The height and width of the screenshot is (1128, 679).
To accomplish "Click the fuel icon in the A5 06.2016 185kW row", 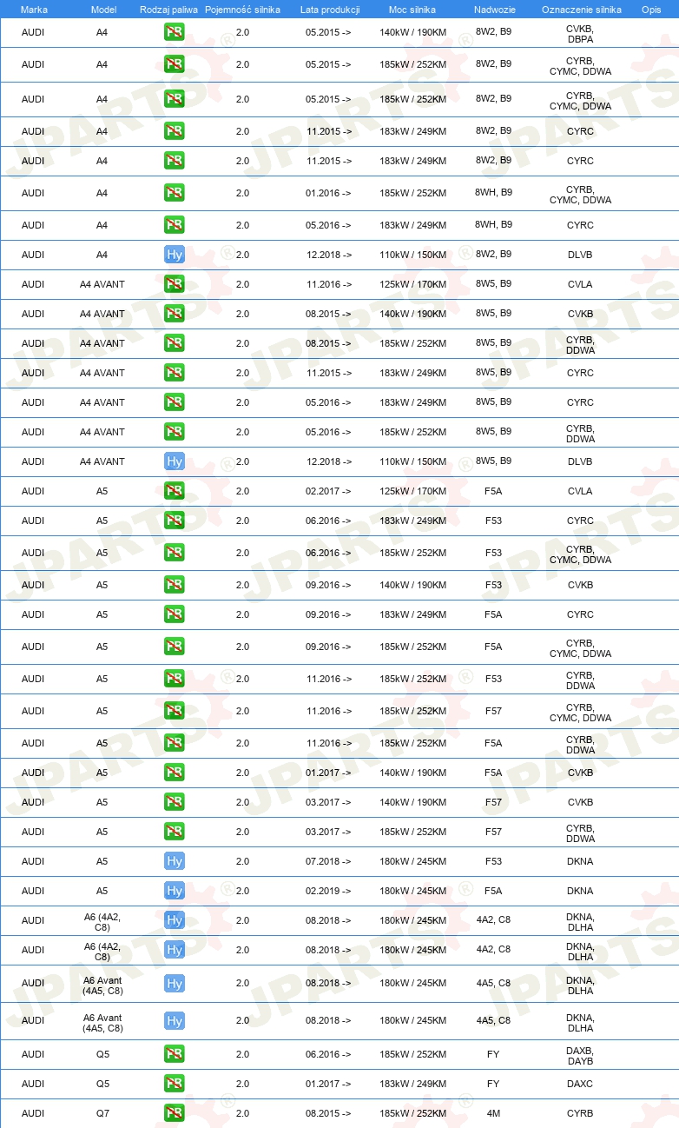I will 175,553.
